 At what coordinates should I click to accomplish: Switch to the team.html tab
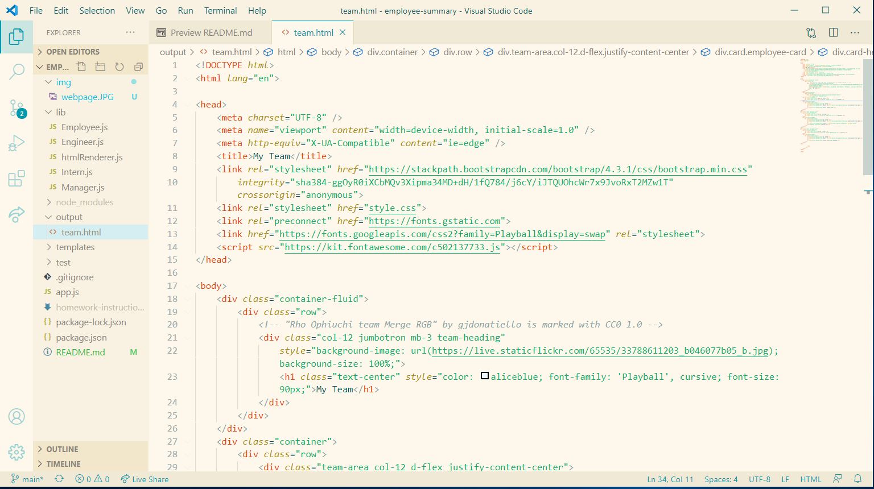[313, 32]
